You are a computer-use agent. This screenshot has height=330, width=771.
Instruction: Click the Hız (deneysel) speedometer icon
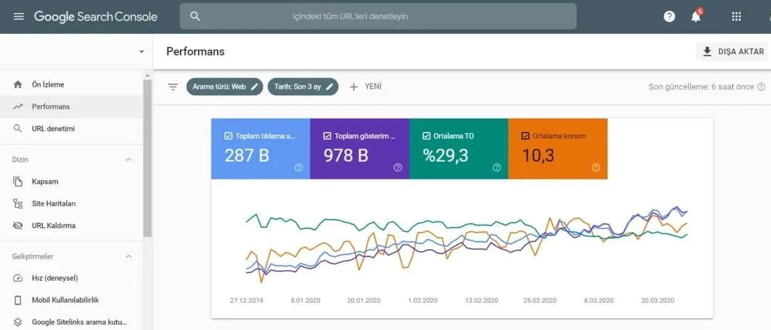[18, 278]
